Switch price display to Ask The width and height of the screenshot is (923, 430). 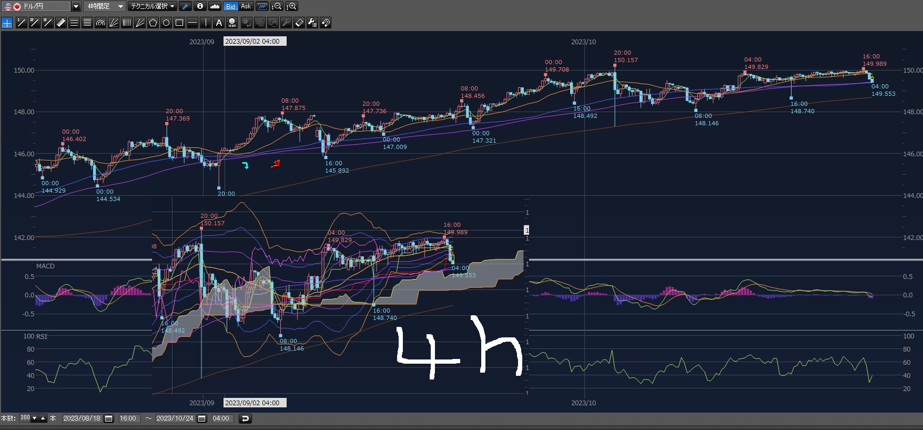pyautogui.click(x=246, y=6)
